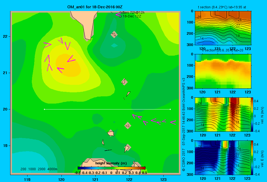Click the 'height anomaly (m)' caption
267x182 pixels.
[x=111, y=163]
